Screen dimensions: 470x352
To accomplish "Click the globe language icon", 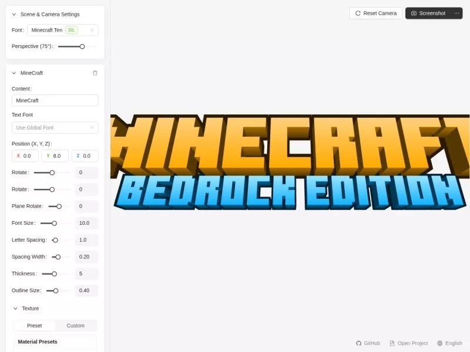I will click(439, 343).
